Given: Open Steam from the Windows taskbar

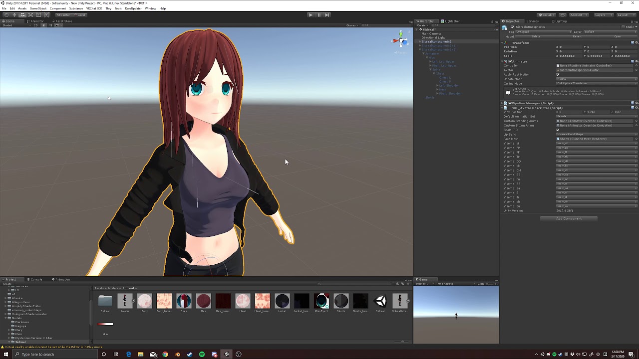Looking at the screenshot, I should coord(190,355).
